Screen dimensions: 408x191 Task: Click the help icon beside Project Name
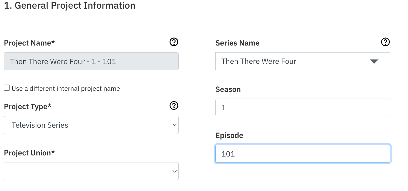coord(174,42)
